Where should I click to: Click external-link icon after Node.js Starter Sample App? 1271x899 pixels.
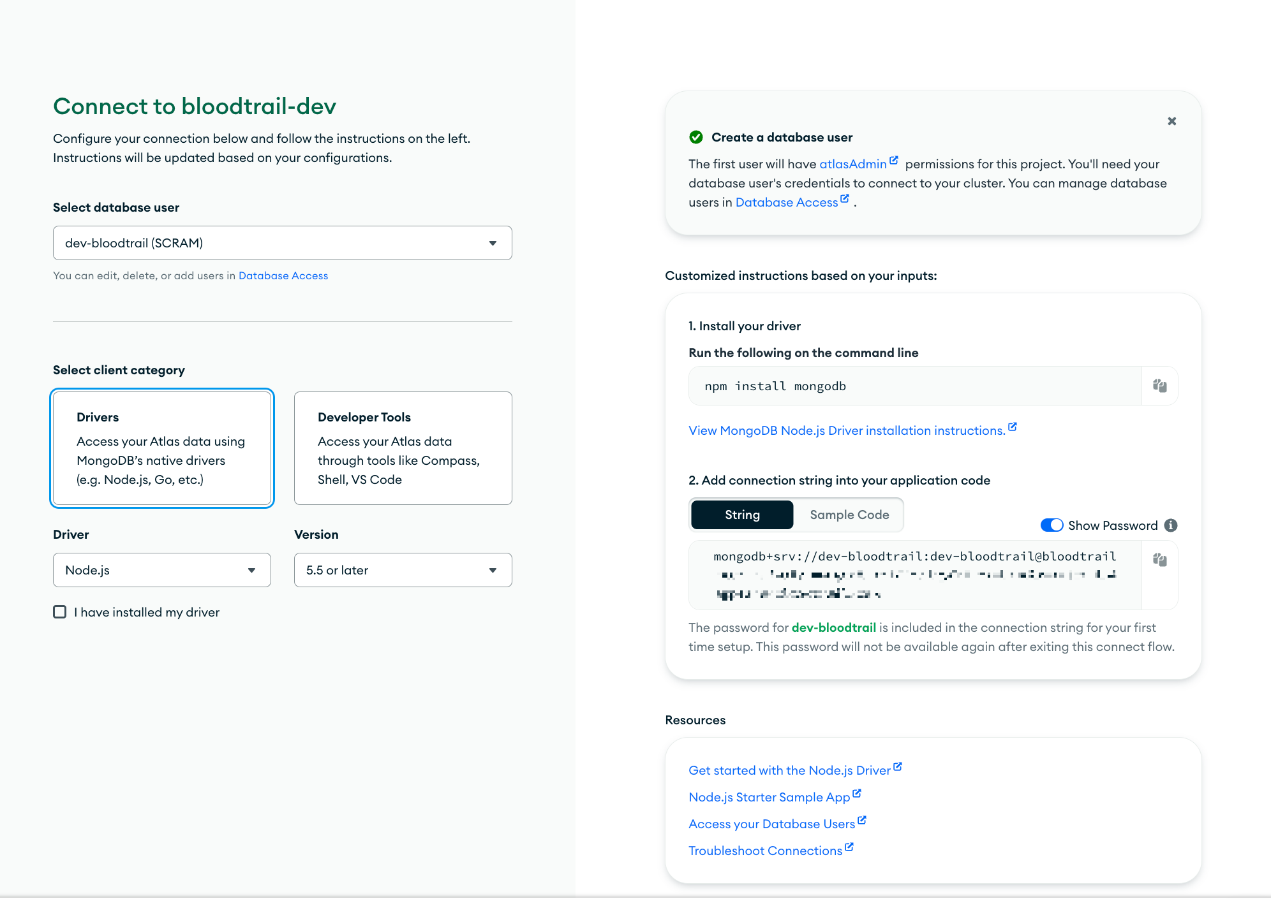(857, 794)
